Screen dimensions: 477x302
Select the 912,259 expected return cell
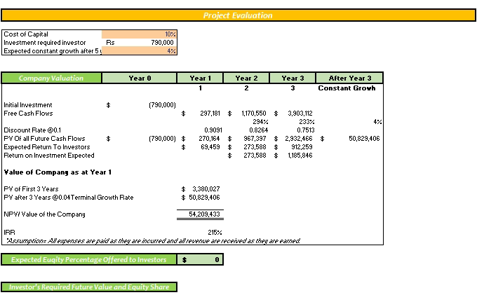coord(293,147)
